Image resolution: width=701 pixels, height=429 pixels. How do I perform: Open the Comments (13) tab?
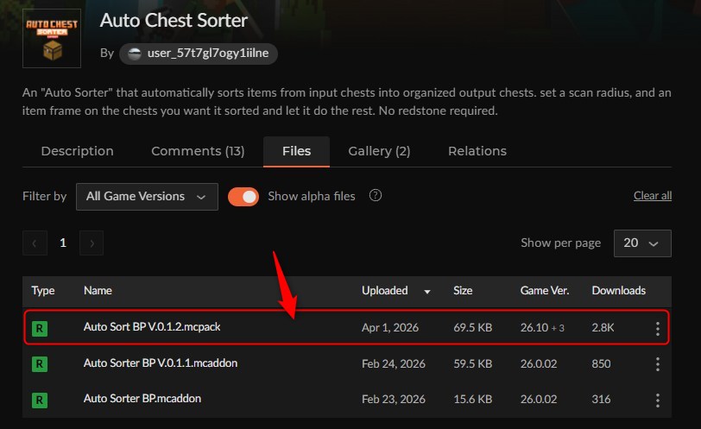coord(198,152)
